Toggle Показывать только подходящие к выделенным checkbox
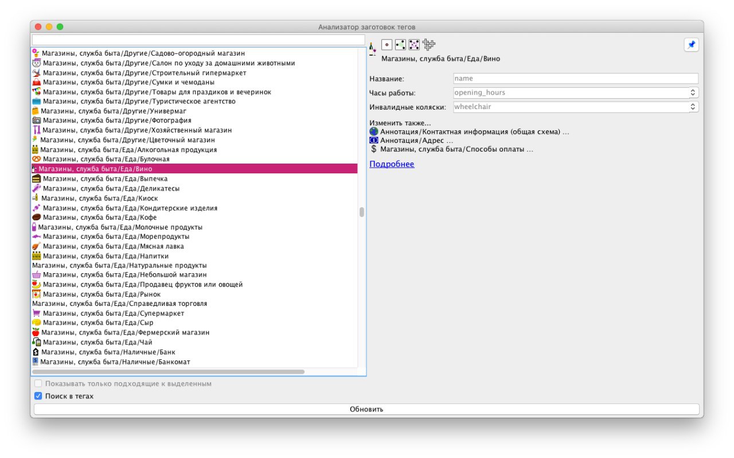Image resolution: width=734 pixels, height=458 pixels. [38, 383]
